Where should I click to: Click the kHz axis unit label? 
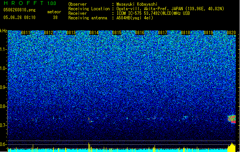click(x=3, y=31)
